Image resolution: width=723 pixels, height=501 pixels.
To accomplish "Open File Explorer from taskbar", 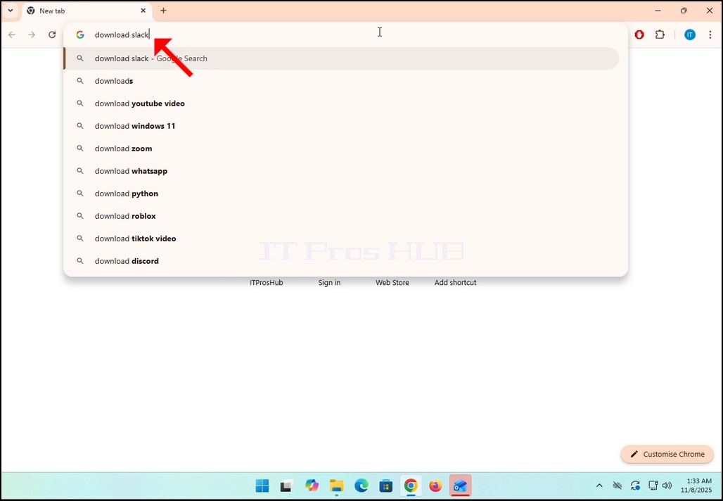I will click(337, 486).
